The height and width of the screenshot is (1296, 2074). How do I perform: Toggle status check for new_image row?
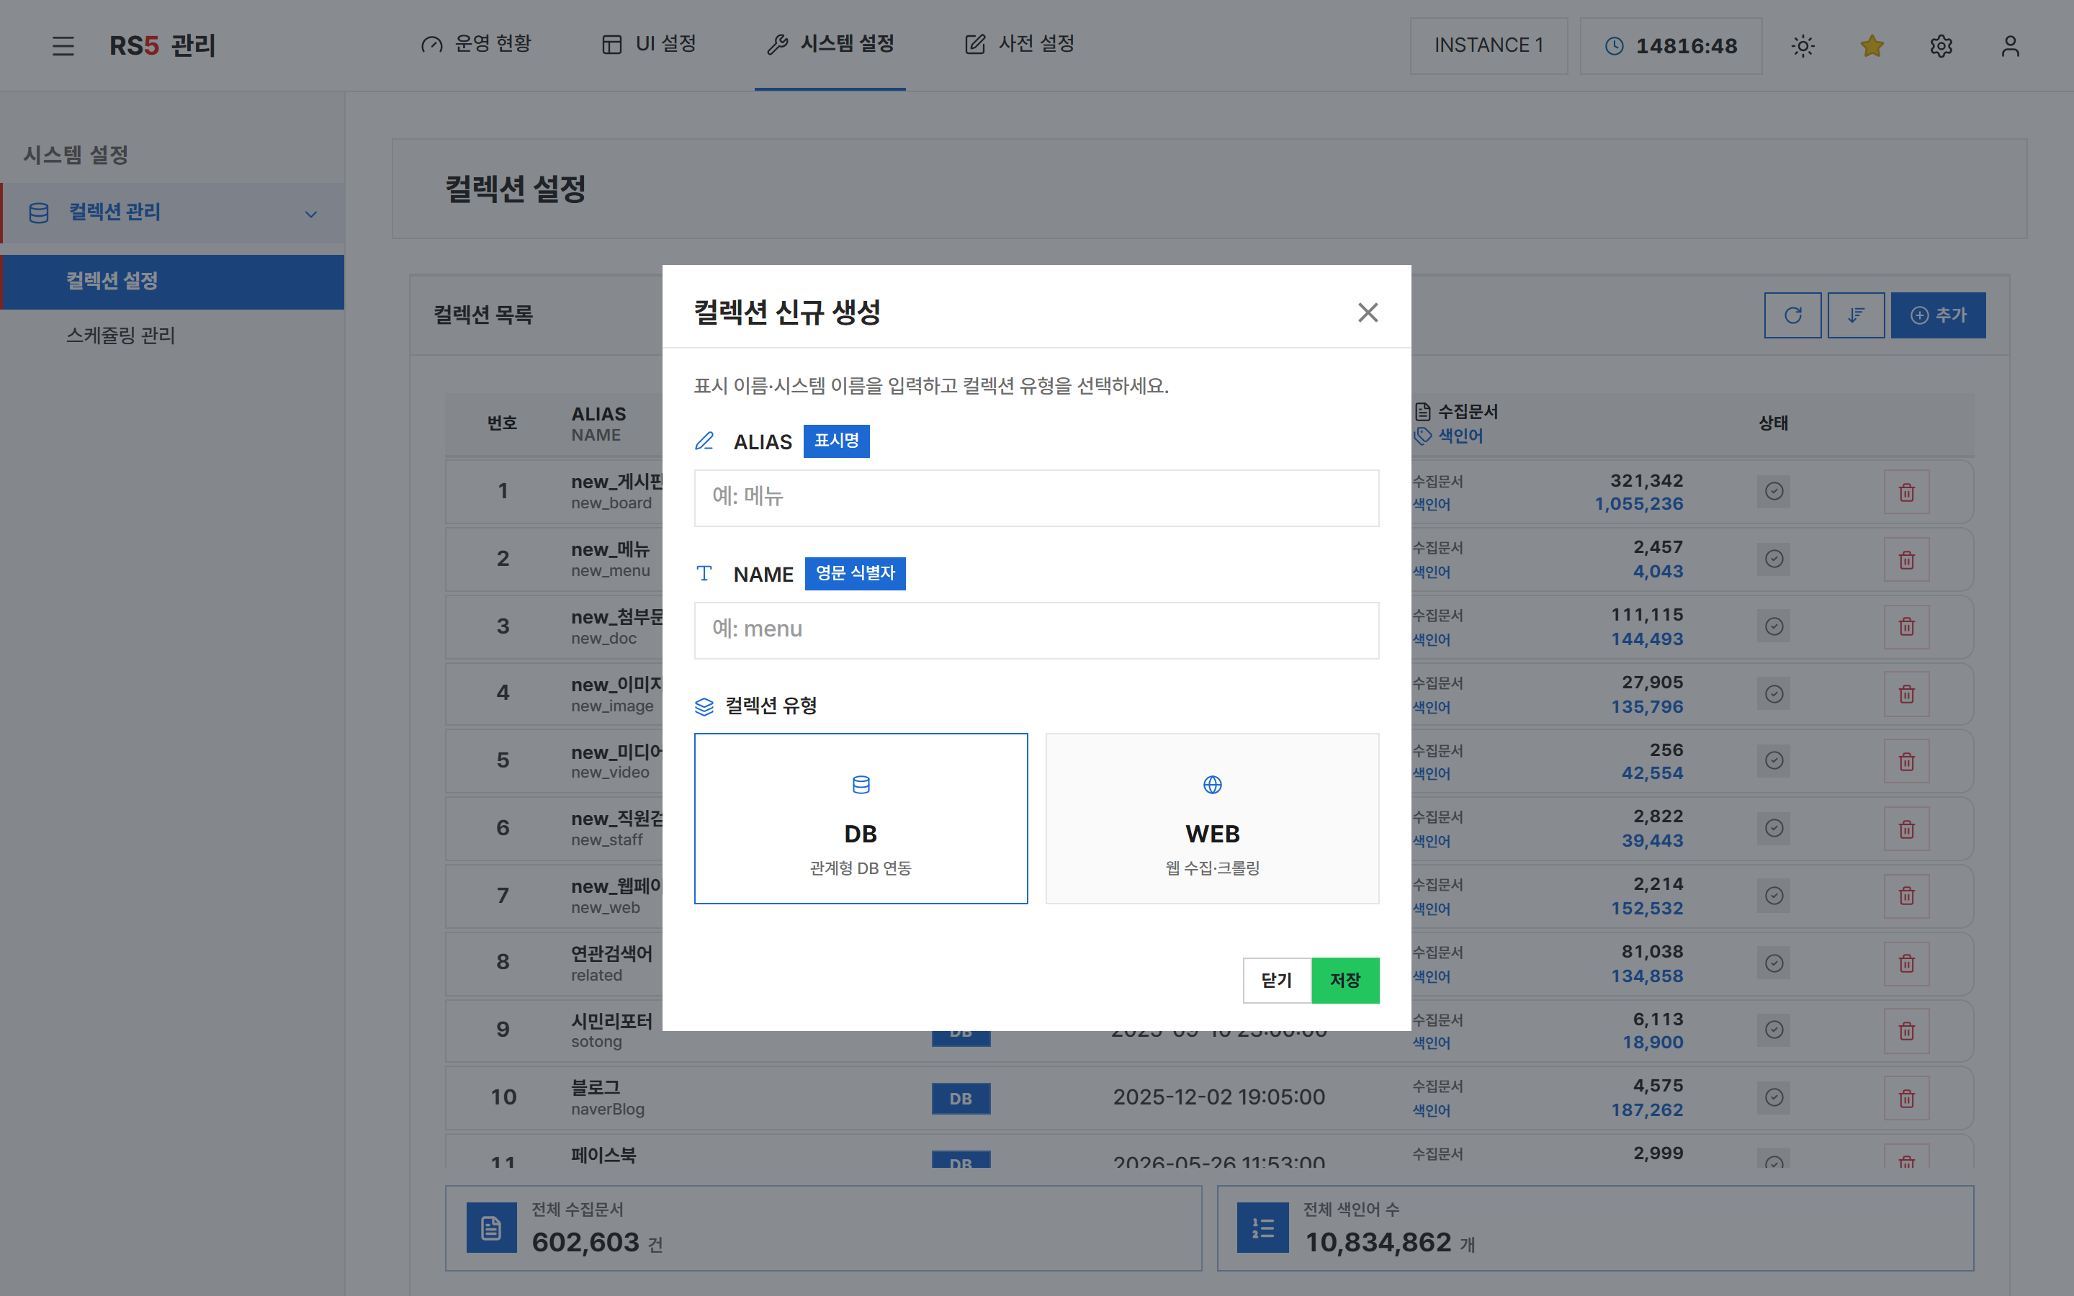(1774, 693)
